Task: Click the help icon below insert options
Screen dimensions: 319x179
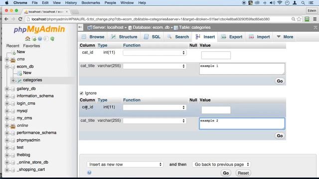Action: coord(89,173)
